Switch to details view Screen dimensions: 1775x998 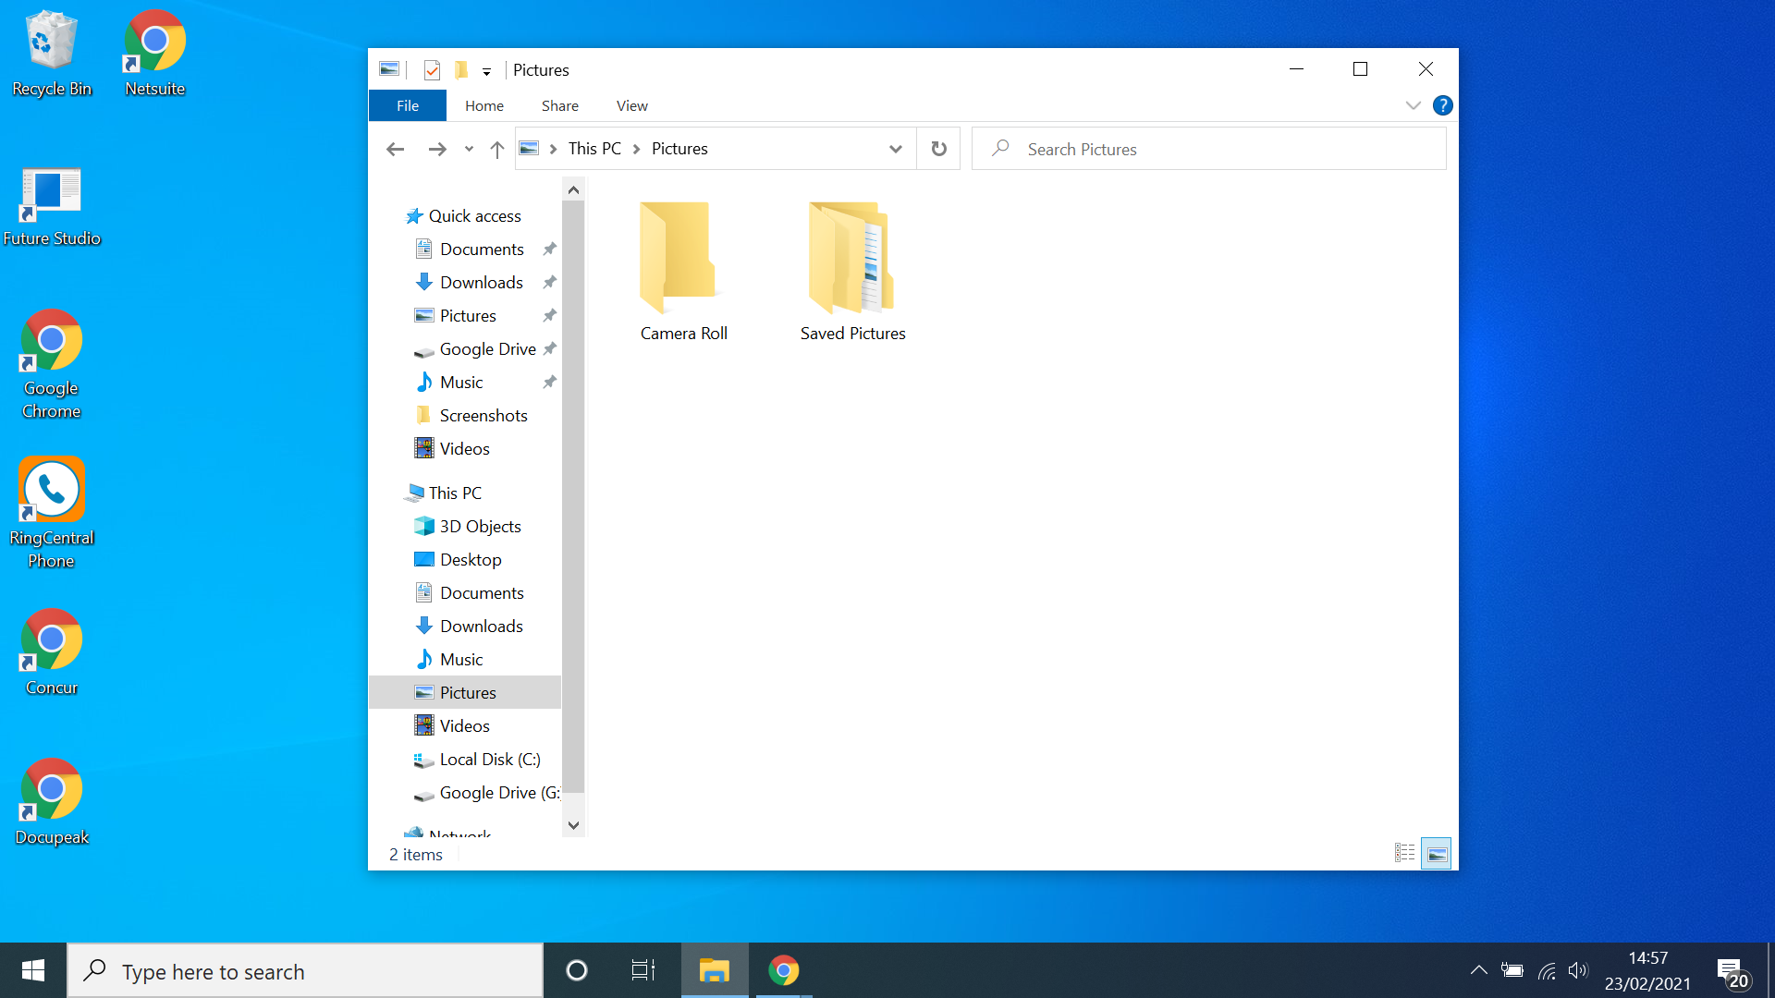1404,853
